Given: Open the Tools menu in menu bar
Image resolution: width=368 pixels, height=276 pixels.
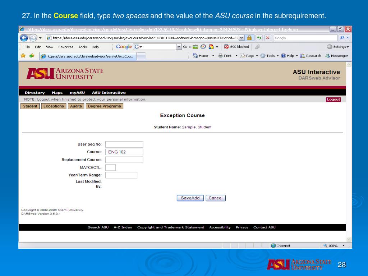Looking at the screenshot, I should 82,47.
